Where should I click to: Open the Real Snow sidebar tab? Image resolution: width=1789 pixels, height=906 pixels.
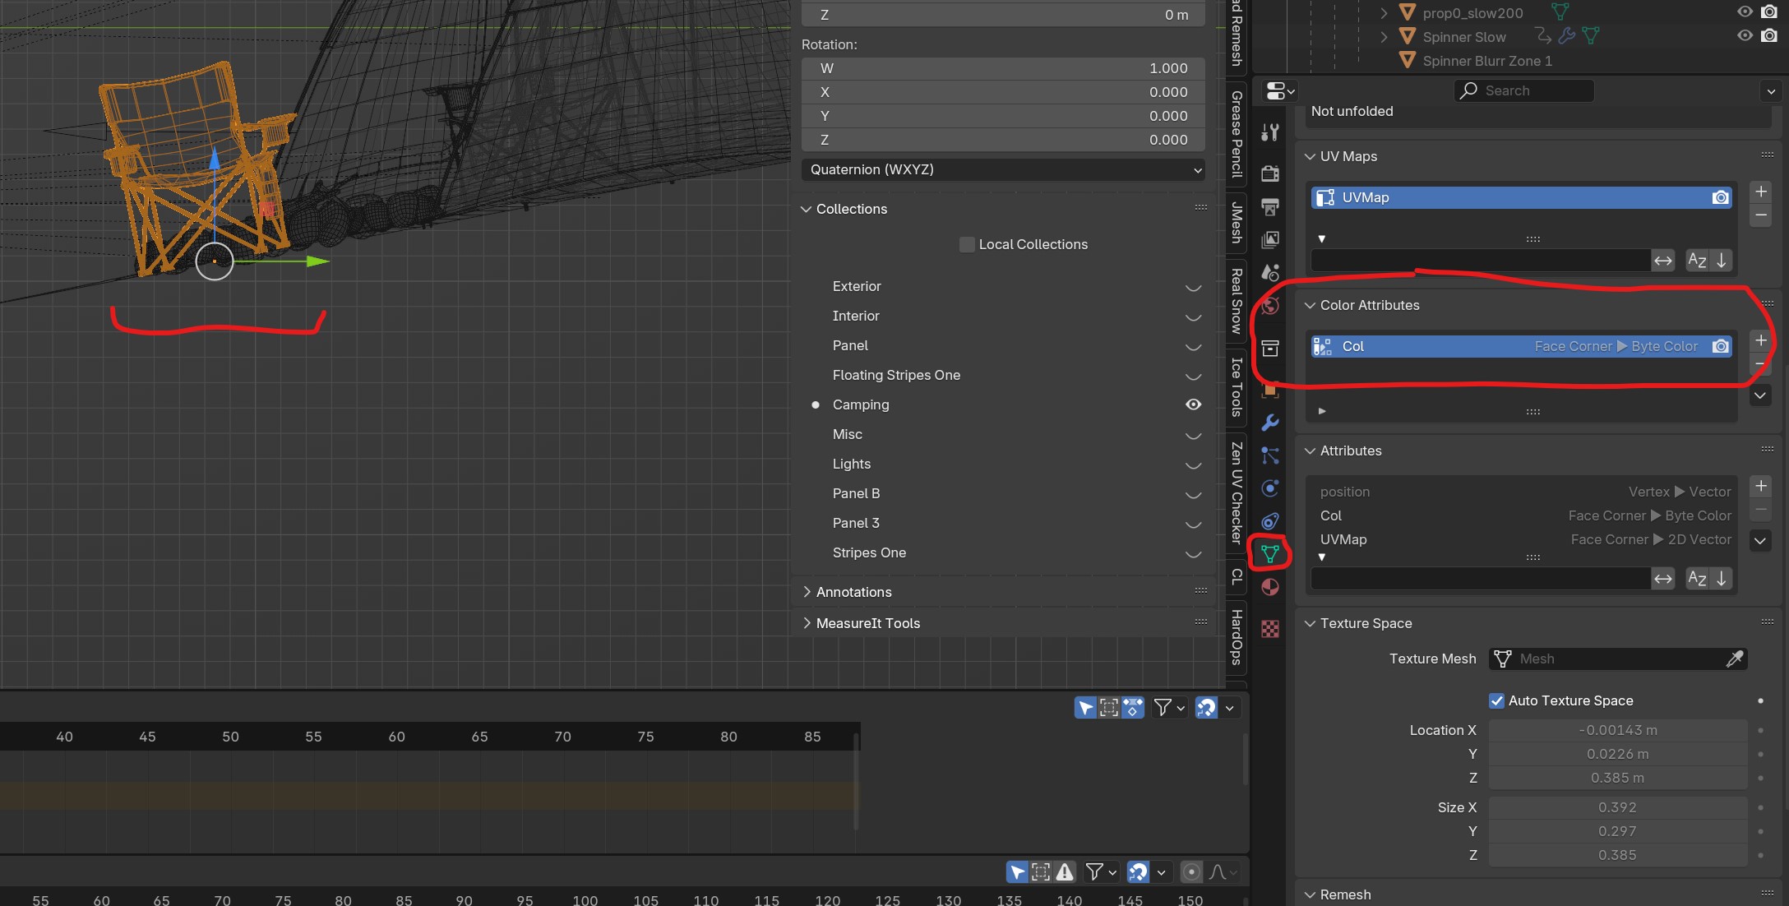1236,300
